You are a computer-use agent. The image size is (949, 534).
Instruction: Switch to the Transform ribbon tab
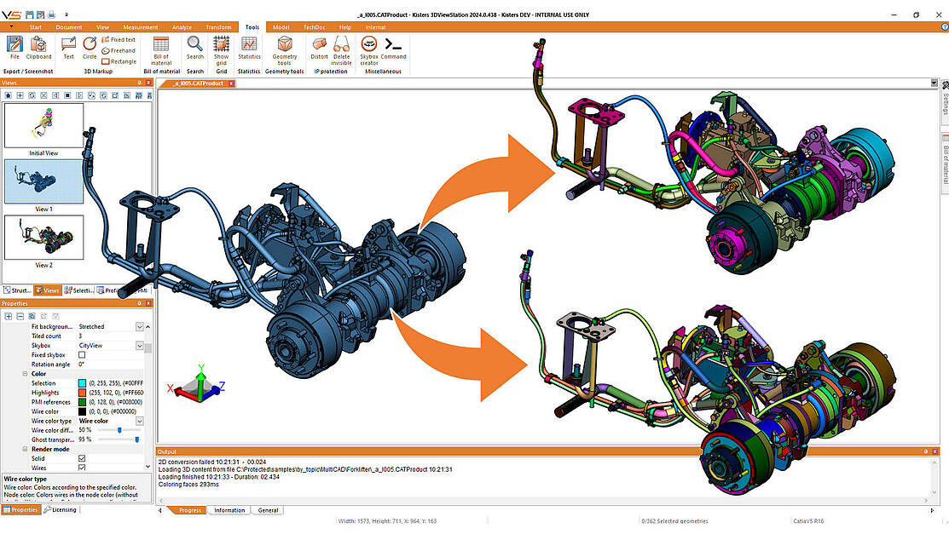(x=218, y=27)
